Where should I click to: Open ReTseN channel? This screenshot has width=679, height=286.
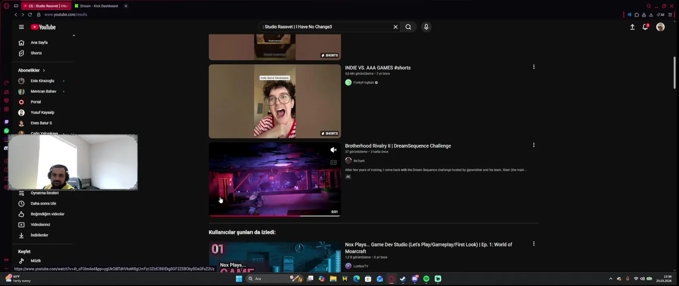[x=359, y=161]
